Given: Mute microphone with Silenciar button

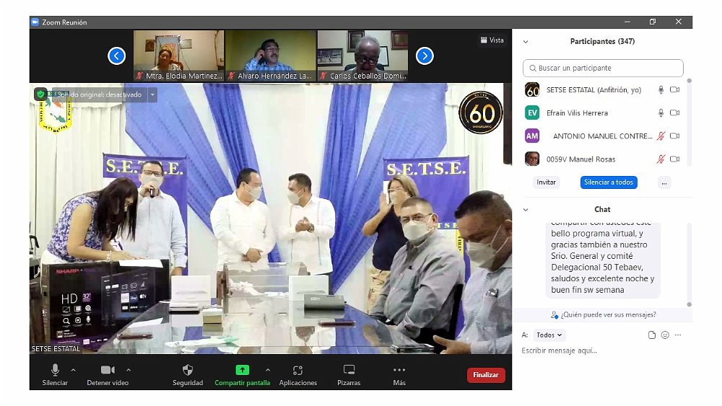Looking at the screenshot, I should [x=55, y=371].
